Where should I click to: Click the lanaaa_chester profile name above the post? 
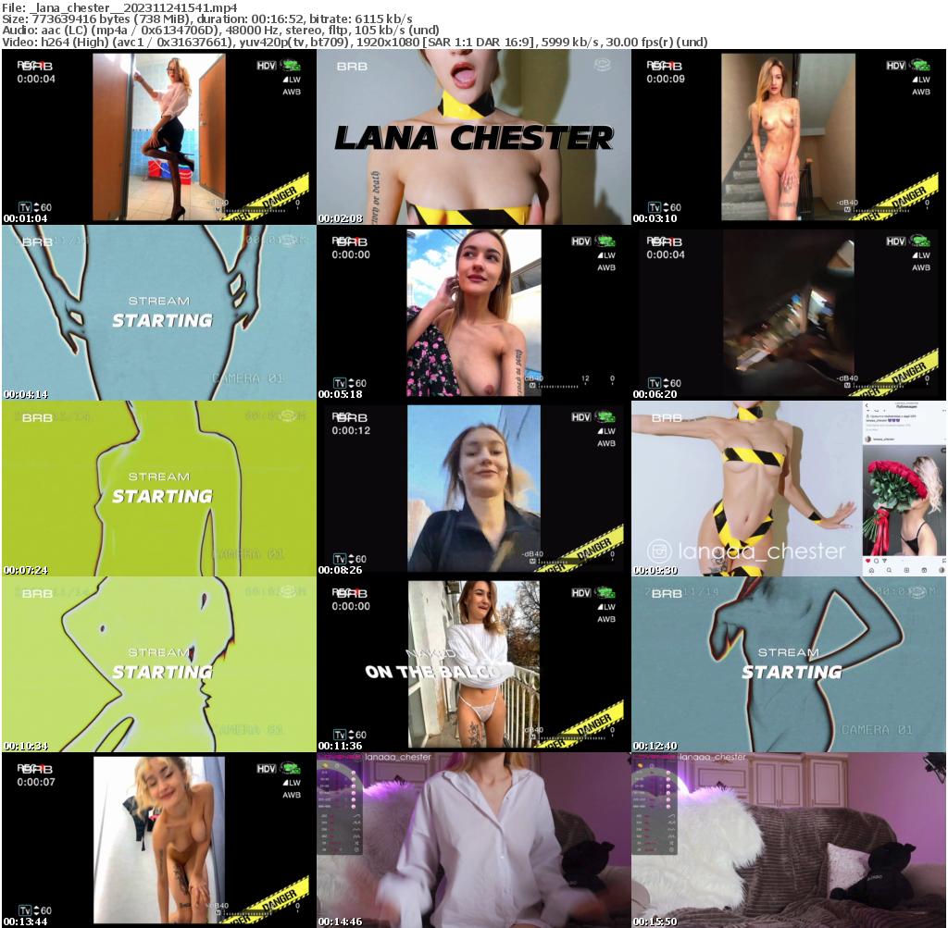click(x=884, y=439)
